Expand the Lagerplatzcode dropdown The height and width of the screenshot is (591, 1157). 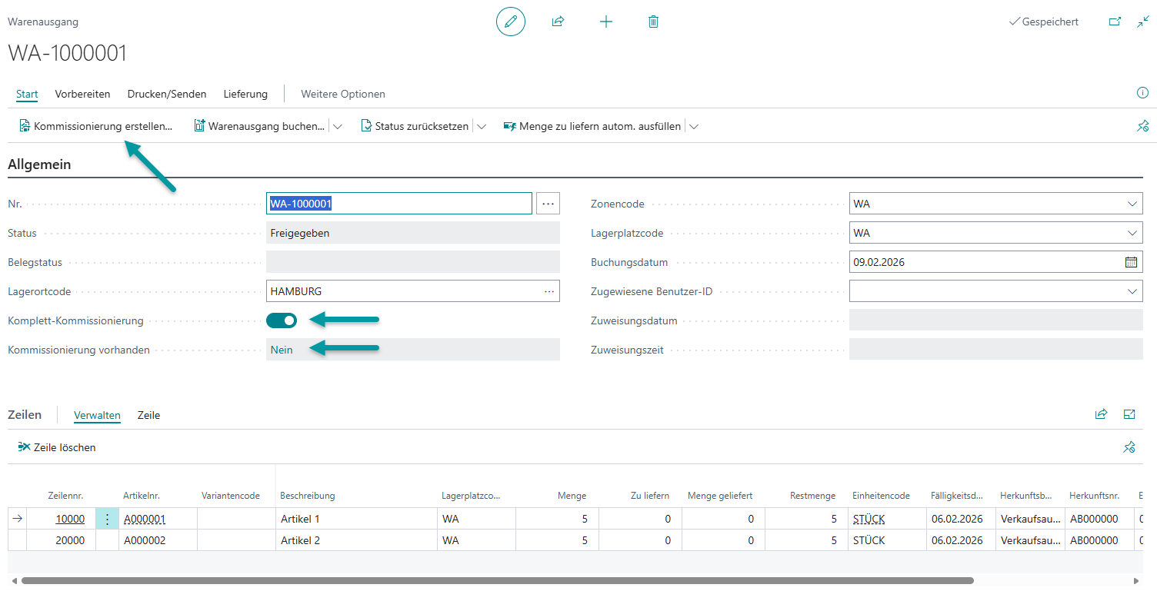(x=1132, y=233)
